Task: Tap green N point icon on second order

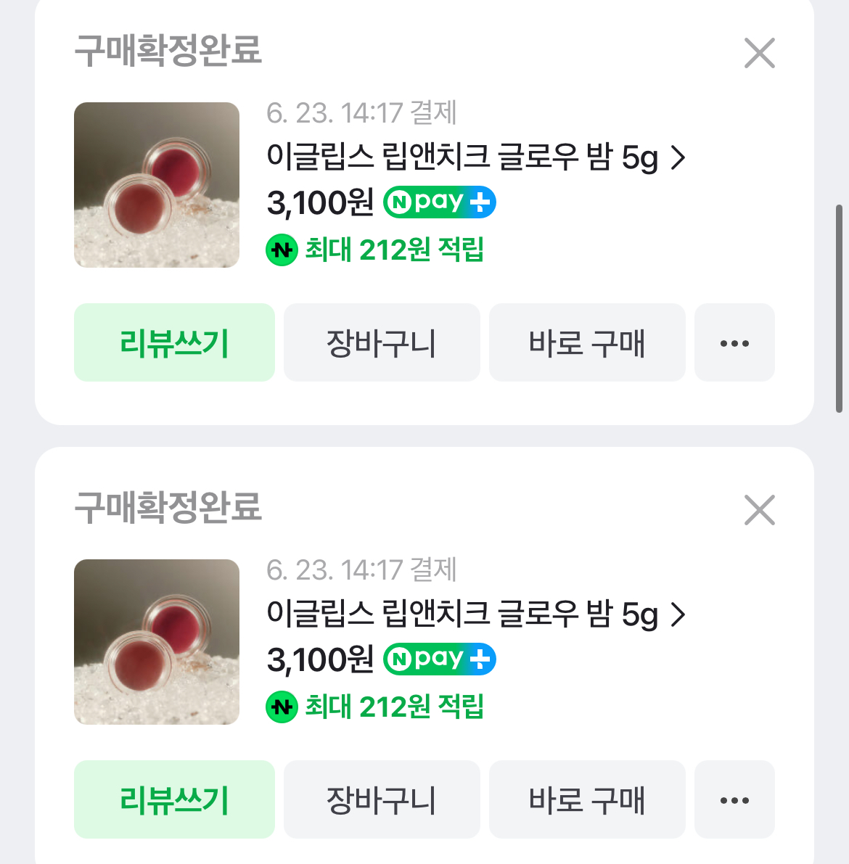Action: coord(282,707)
